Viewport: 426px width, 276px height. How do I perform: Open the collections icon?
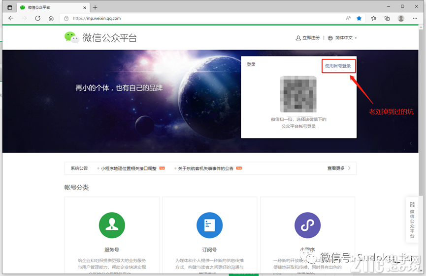pos(387,18)
